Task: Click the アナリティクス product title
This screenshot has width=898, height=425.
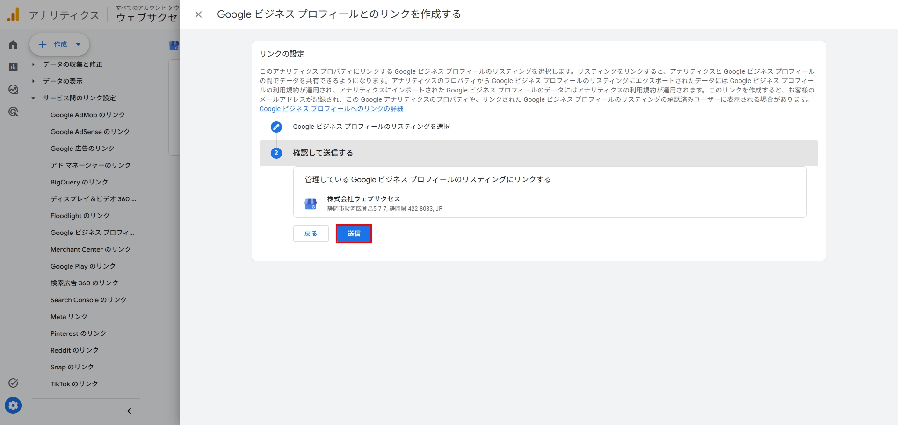Action: pos(64,15)
